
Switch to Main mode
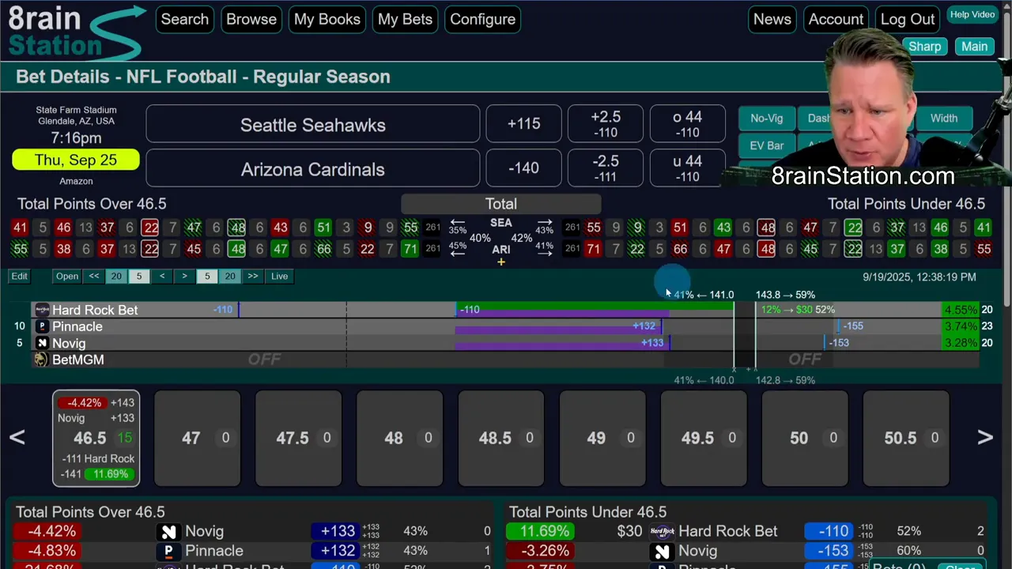974,47
